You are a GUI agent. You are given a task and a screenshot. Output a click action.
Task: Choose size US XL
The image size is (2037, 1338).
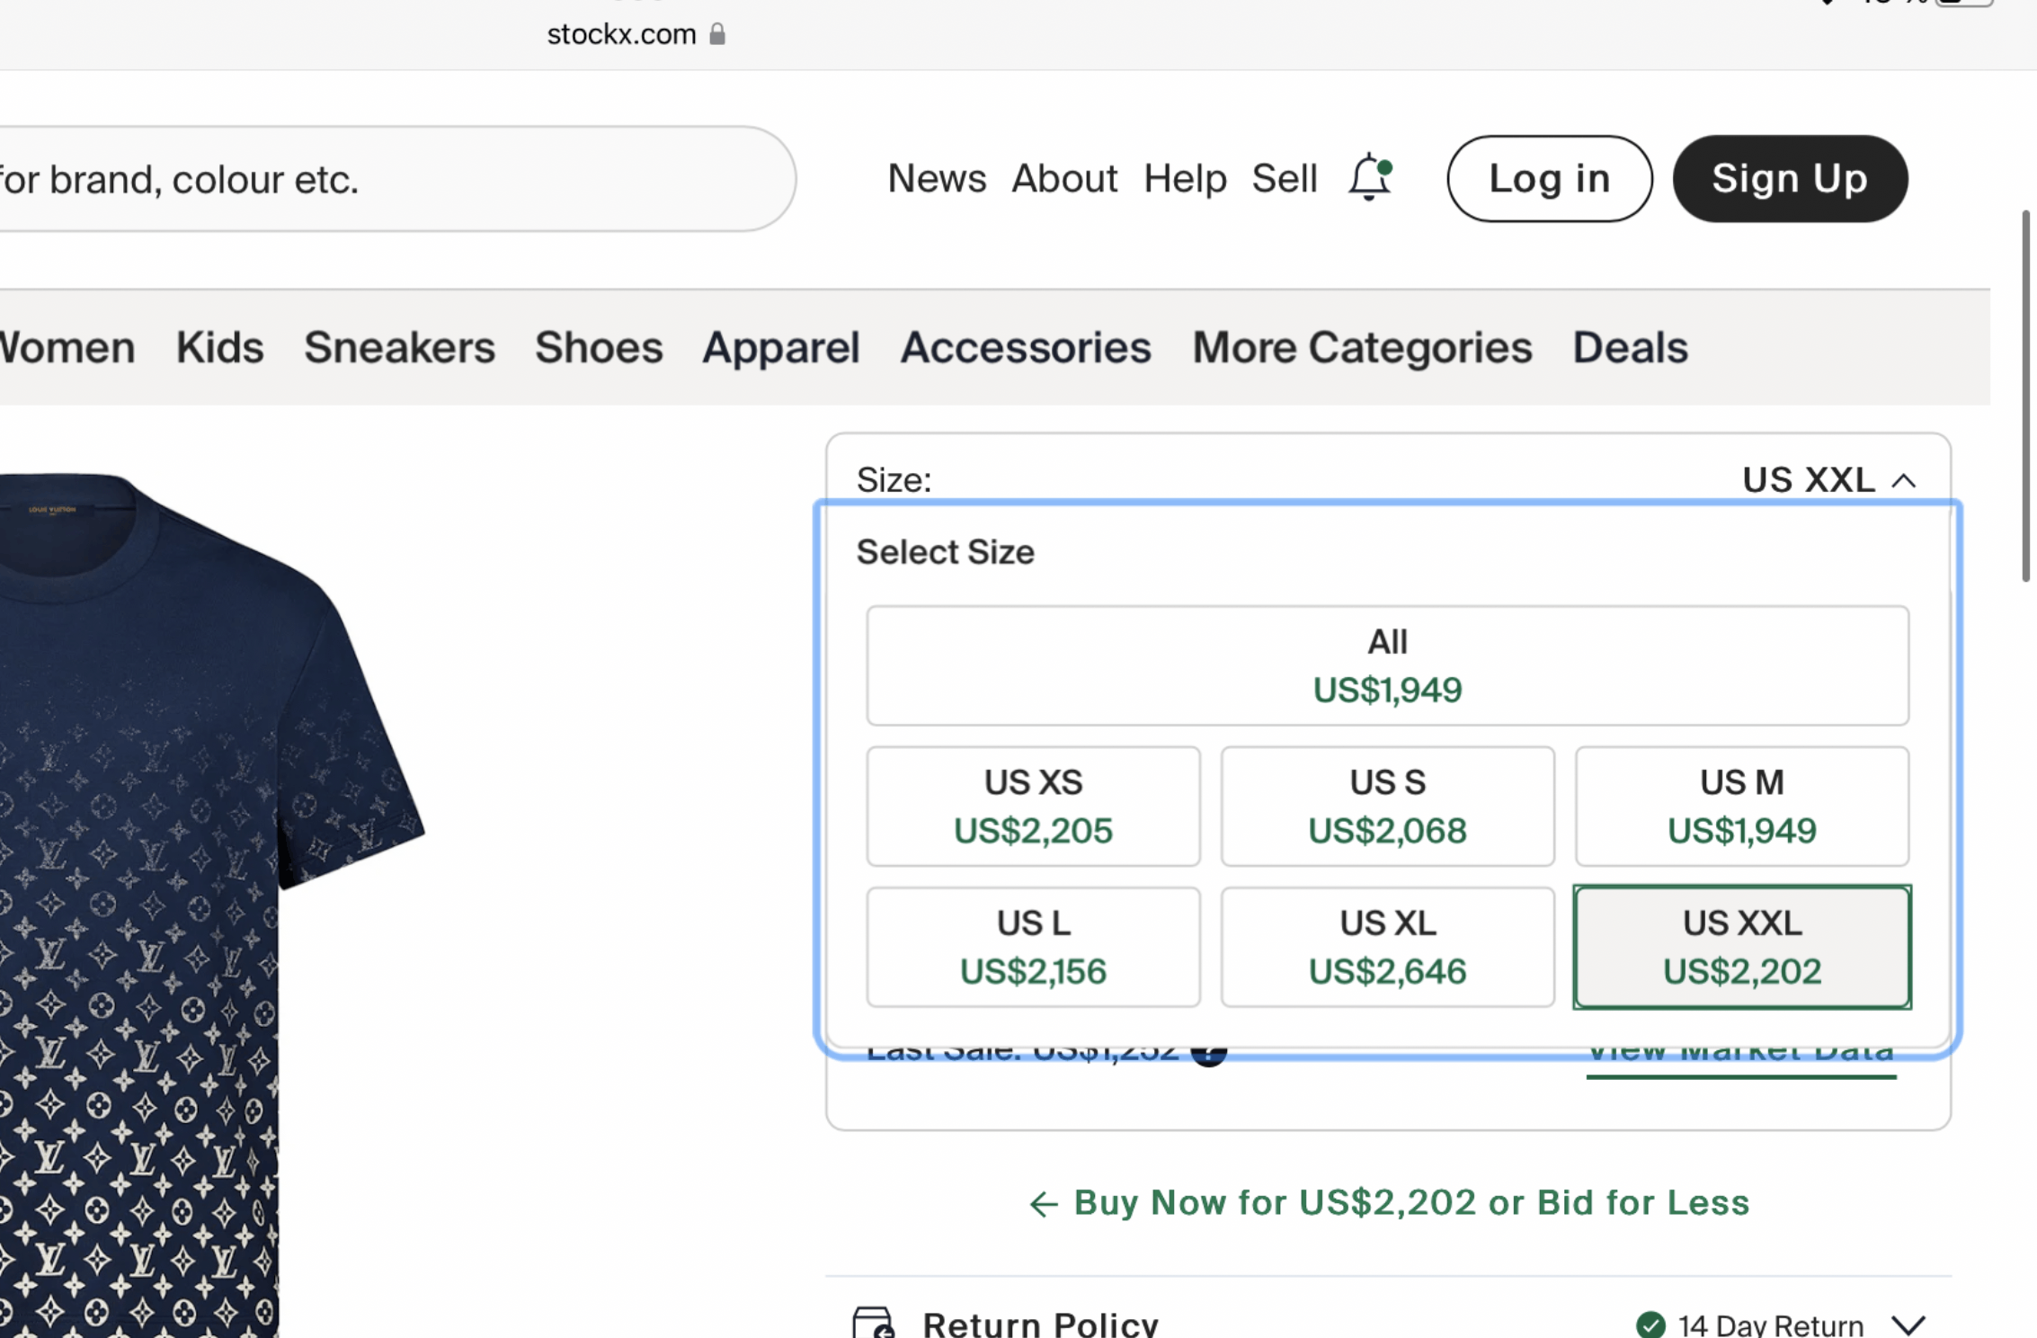pos(1387,947)
